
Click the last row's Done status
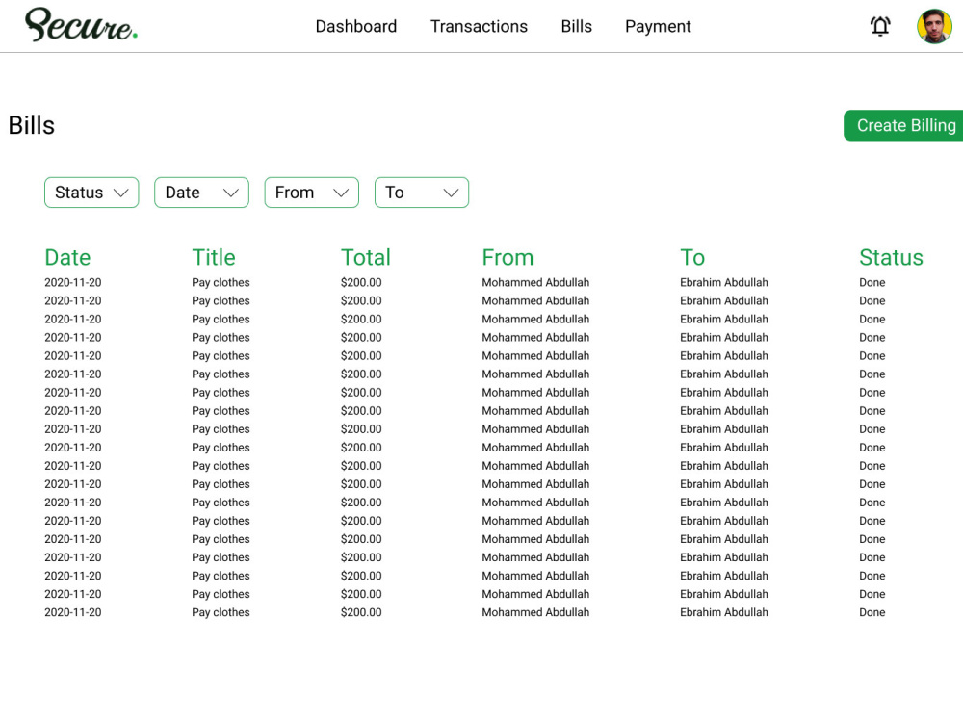pyautogui.click(x=872, y=612)
